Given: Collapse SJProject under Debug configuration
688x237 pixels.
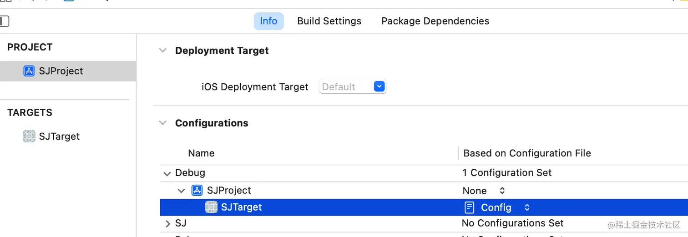Looking at the screenshot, I should click(x=182, y=191).
